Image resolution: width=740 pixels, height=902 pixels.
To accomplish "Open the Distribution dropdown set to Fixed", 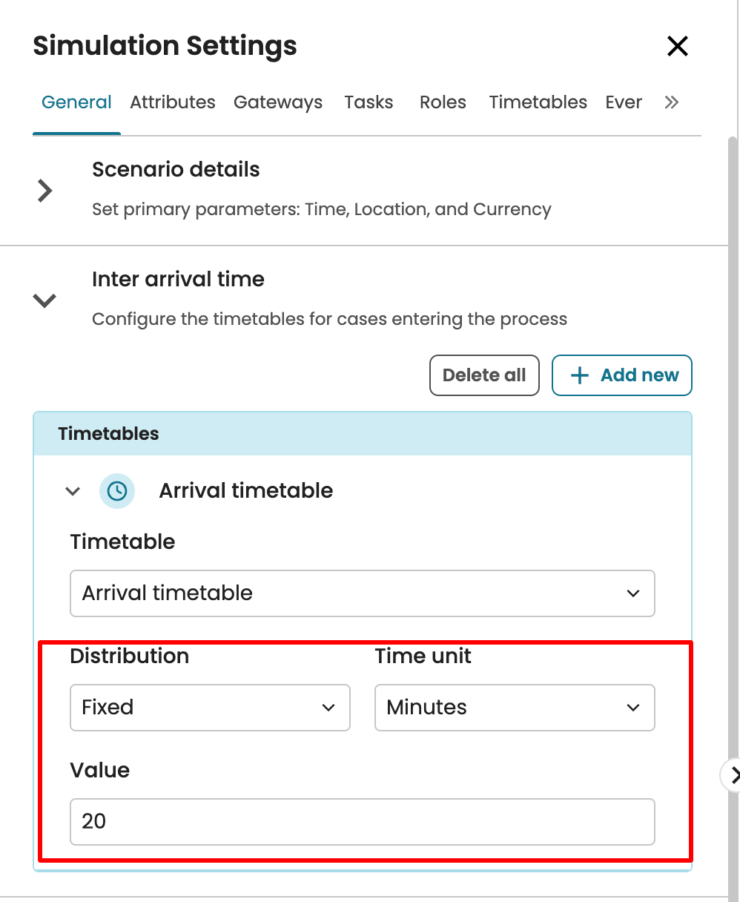I will point(209,708).
